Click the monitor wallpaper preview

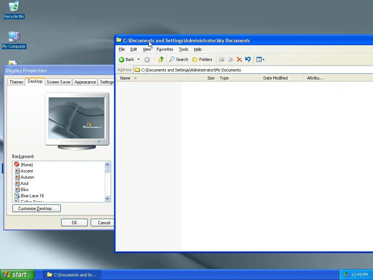pos(76,118)
